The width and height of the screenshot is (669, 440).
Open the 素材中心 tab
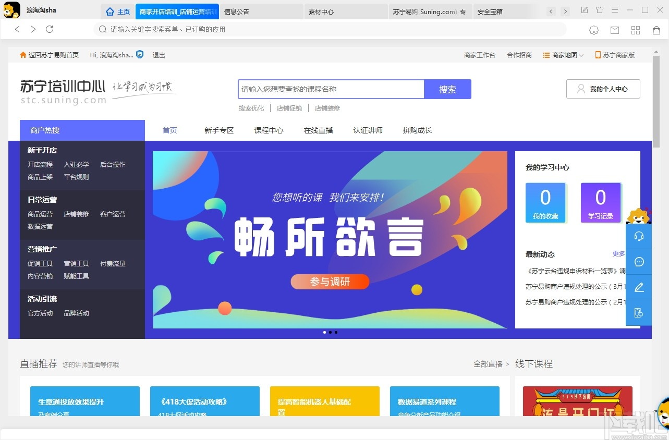coord(321,11)
